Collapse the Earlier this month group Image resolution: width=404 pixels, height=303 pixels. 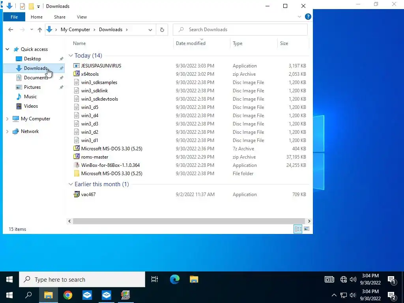(x=71, y=184)
